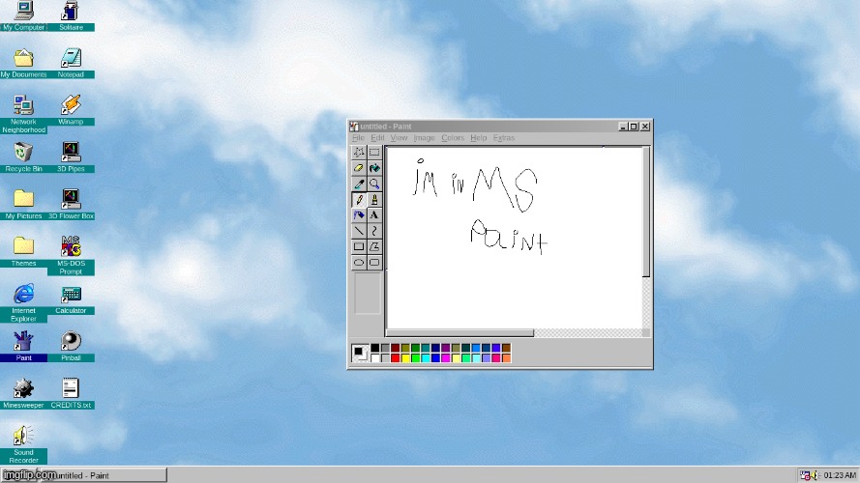
Task: Select the rectangular Select tool
Action: point(374,153)
